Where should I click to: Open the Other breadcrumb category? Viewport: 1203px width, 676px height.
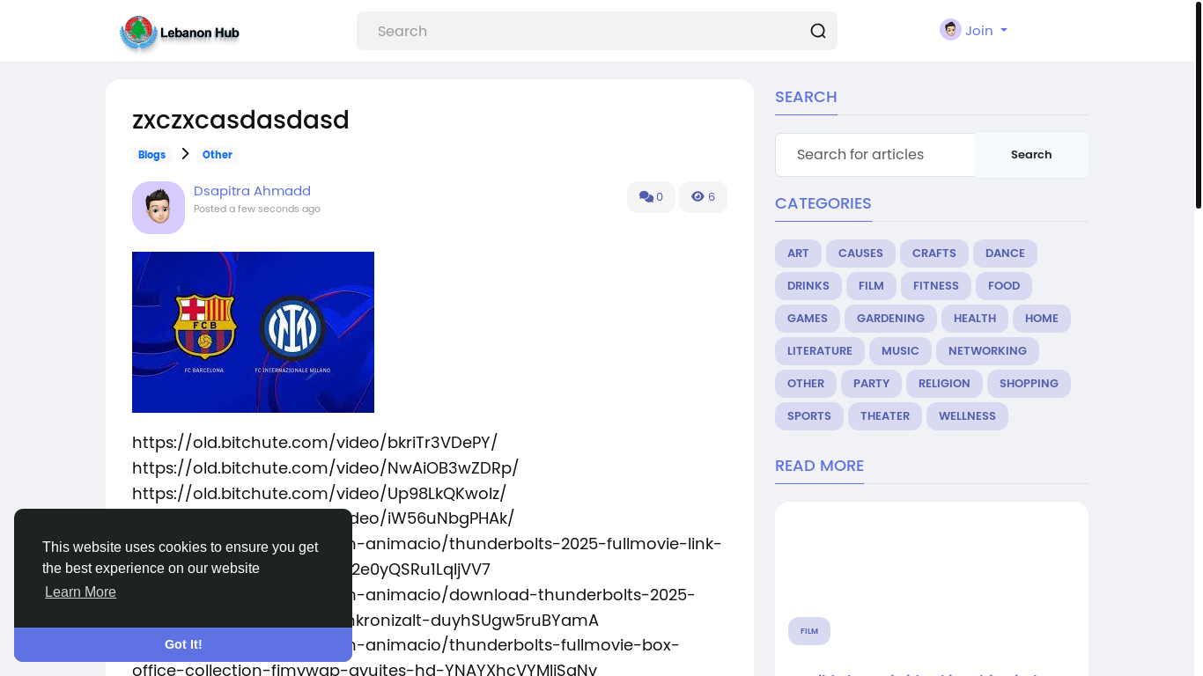(217, 155)
